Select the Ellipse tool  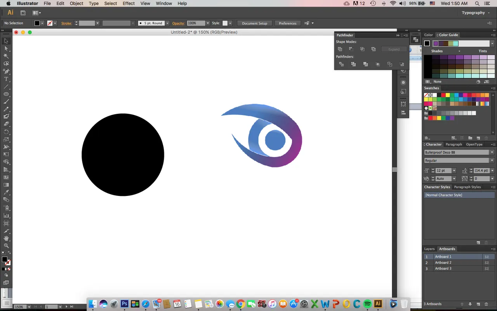click(x=6, y=94)
